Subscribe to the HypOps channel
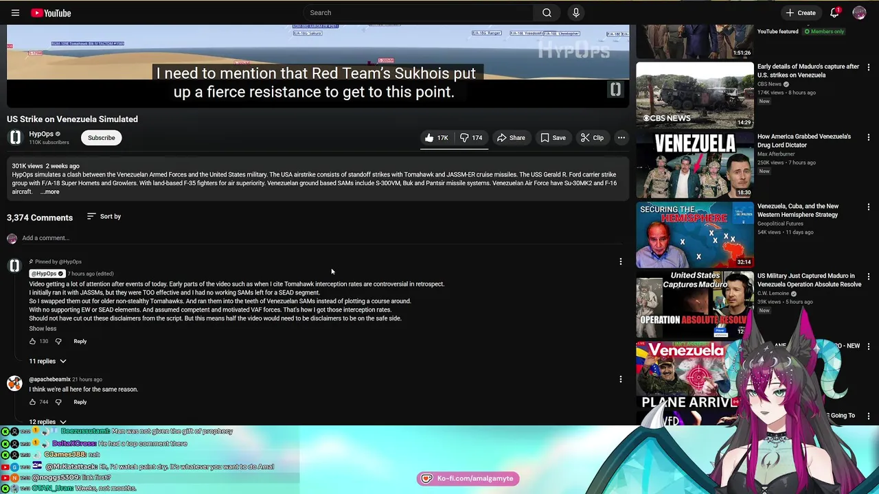879x494 pixels. point(101,138)
